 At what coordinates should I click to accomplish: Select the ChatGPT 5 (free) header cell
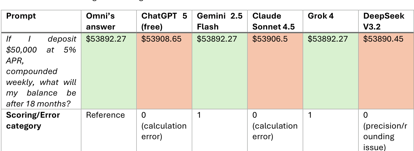point(164,21)
